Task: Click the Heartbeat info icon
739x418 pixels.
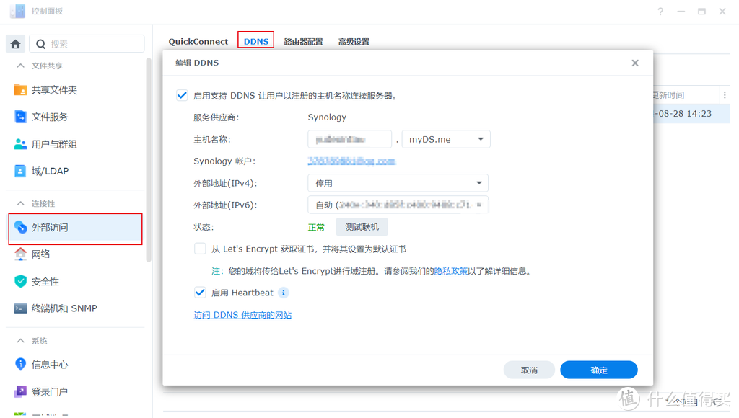Action: (x=282, y=293)
